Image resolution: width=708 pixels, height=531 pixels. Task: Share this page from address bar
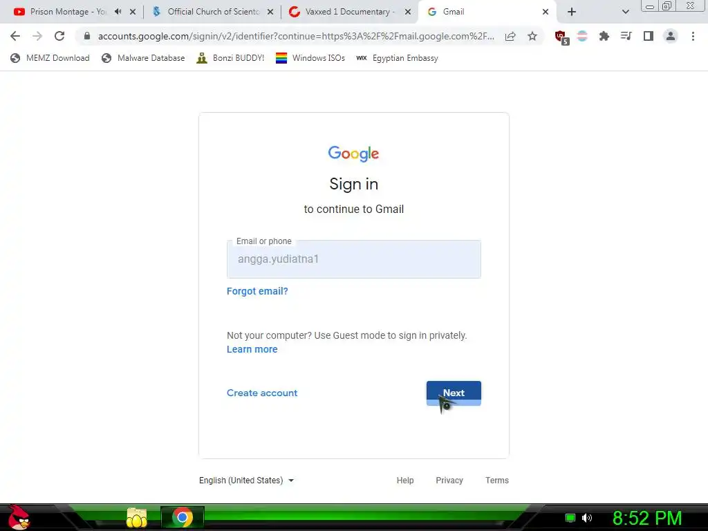tap(510, 36)
